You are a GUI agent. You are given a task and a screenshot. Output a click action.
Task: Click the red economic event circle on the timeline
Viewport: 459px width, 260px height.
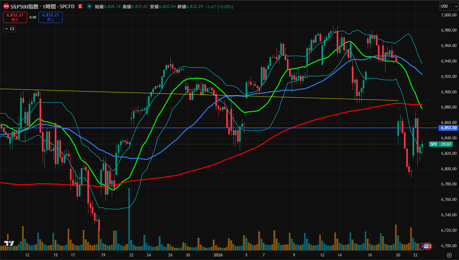click(x=430, y=246)
